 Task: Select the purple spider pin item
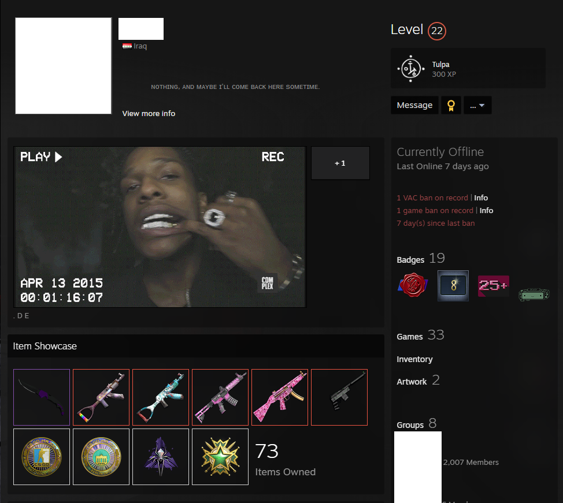pos(161,456)
